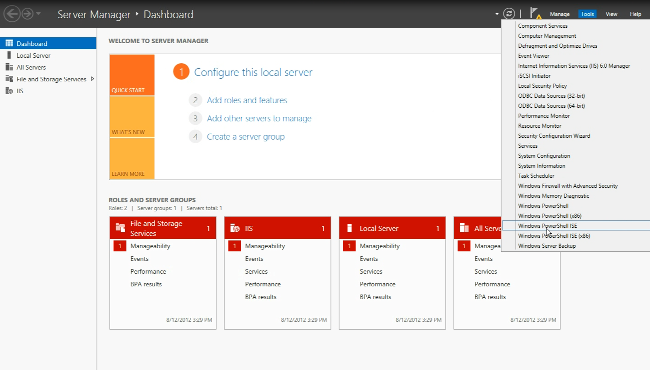Open the Manage menu
The width and height of the screenshot is (650, 370).
[559, 14]
